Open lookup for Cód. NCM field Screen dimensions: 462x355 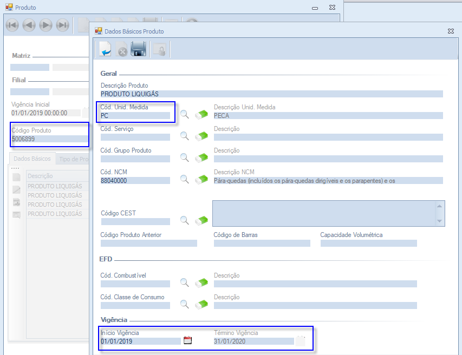tap(185, 179)
